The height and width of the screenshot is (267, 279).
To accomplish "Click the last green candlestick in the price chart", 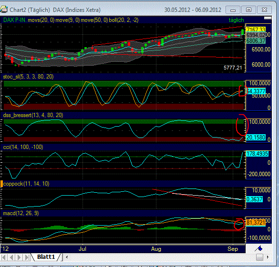I will click(243, 32).
